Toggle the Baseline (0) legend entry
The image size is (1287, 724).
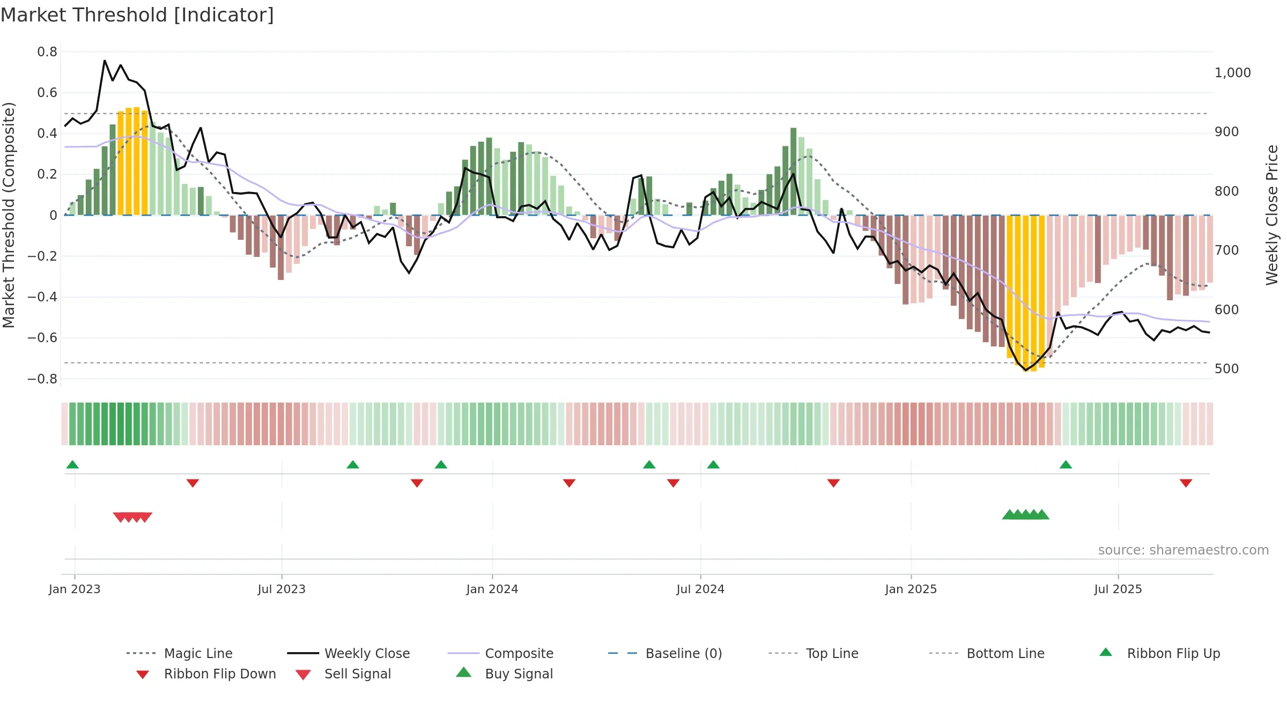(665, 653)
